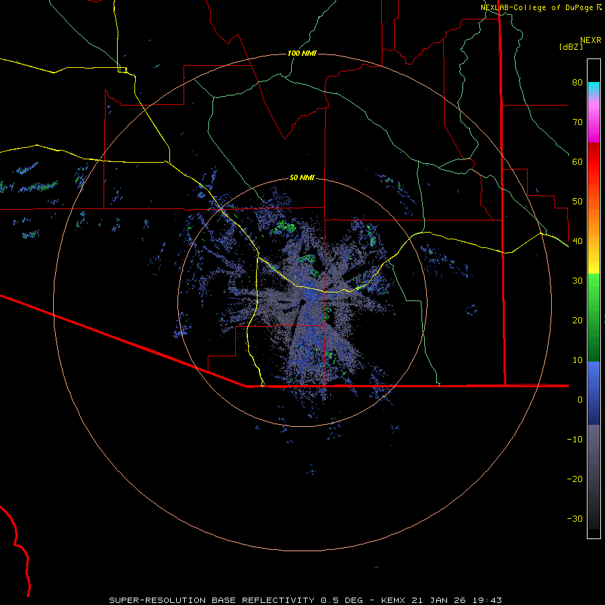Click the 60 value on dBZ scale

577,161
